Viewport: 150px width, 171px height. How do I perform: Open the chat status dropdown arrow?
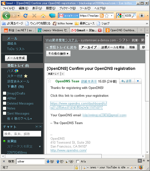coord(40,147)
